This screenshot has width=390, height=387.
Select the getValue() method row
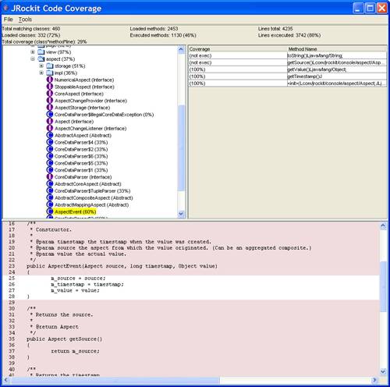[x=287, y=69]
